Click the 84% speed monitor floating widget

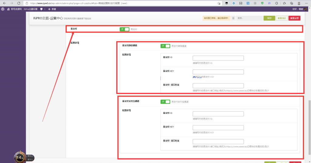19,158
